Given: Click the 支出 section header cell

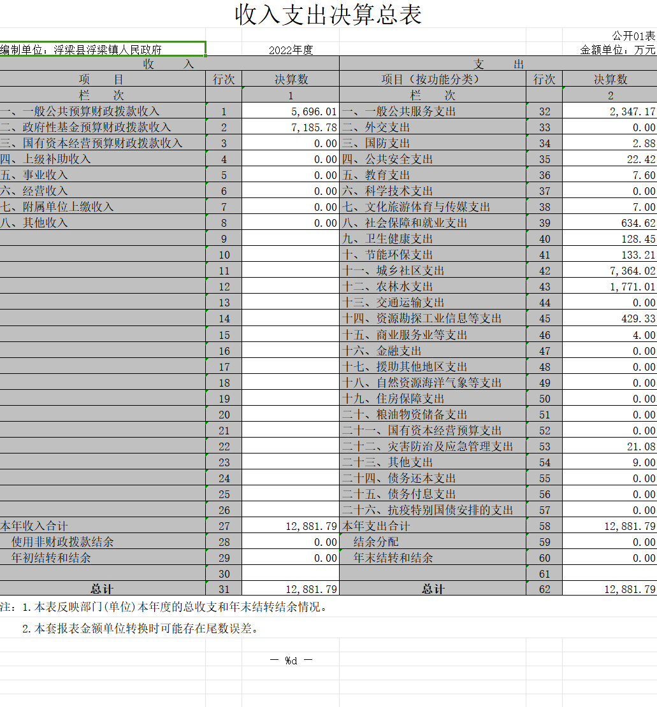Looking at the screenshot, I should pos(498,64).
